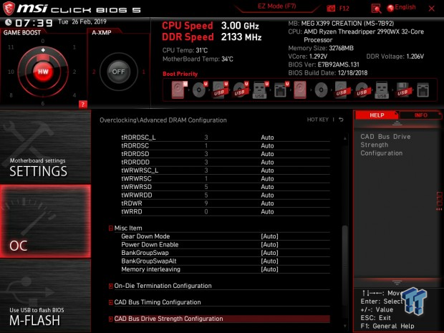Click the 07:39 time display

34,23
